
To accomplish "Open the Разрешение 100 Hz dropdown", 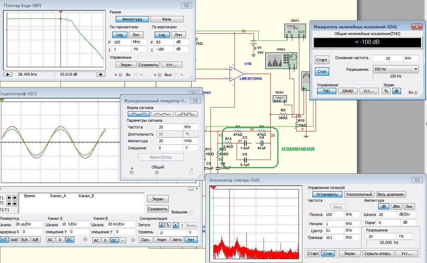I will coord(396,69).
